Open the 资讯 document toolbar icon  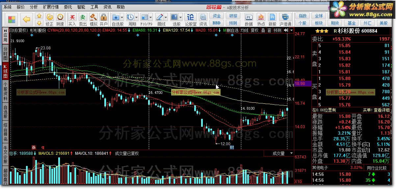pos(203,17)
